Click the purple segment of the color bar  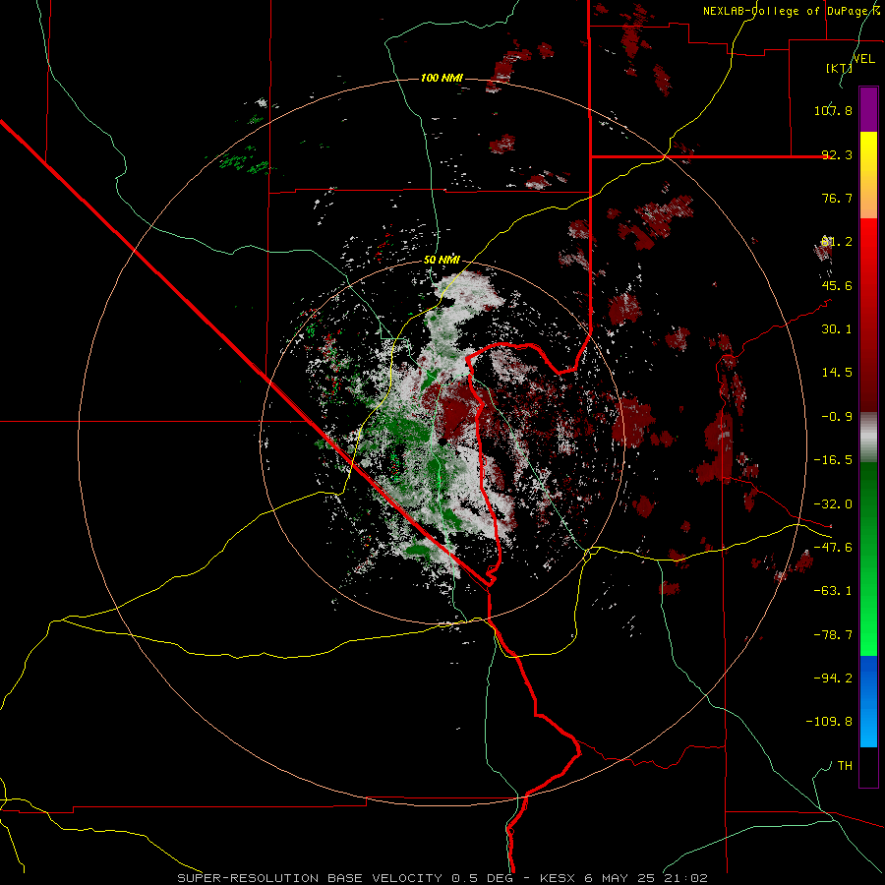tap(868, 109)
